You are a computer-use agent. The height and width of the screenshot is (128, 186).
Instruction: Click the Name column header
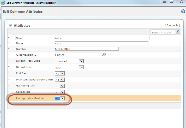tap(20, 38)
